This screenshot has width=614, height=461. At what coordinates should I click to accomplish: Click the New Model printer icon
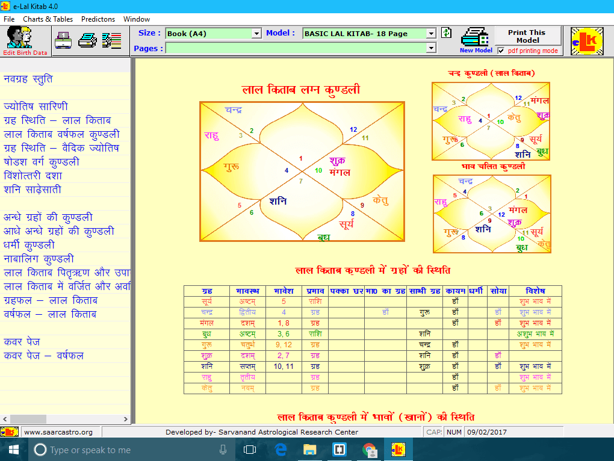point(475,37)
